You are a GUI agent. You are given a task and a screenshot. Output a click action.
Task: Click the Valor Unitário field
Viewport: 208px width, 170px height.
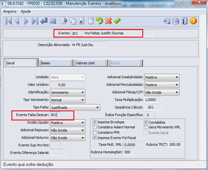pyautogui.click(x=67, y=85)
